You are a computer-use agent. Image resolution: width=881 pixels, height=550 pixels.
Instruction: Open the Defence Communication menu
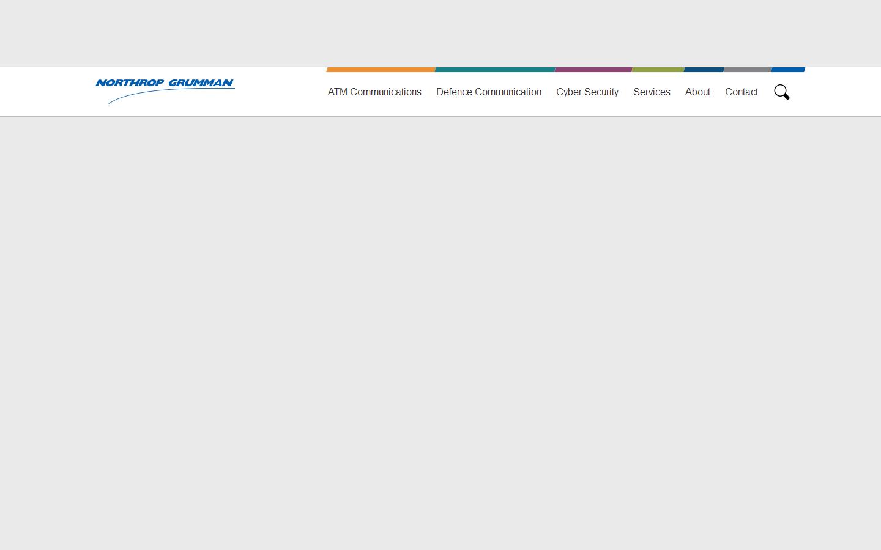[x=488, y=92]
